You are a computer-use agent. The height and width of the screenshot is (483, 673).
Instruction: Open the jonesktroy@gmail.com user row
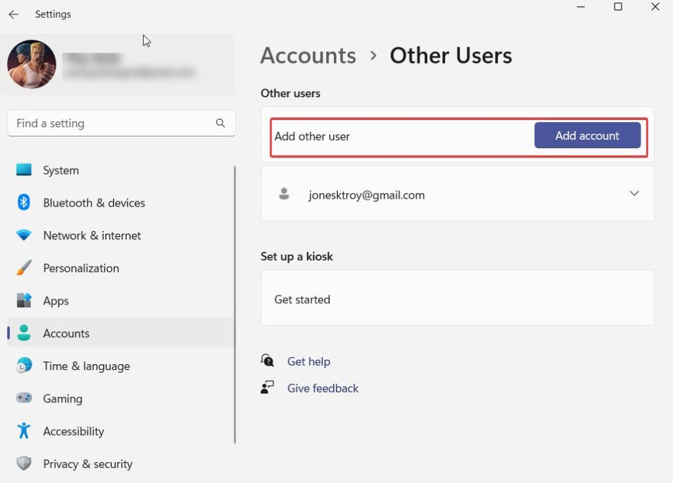coord(367,195)
